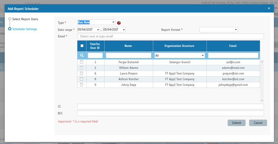
Task: Open the end date range dropdown
Action: coord(114,30)
